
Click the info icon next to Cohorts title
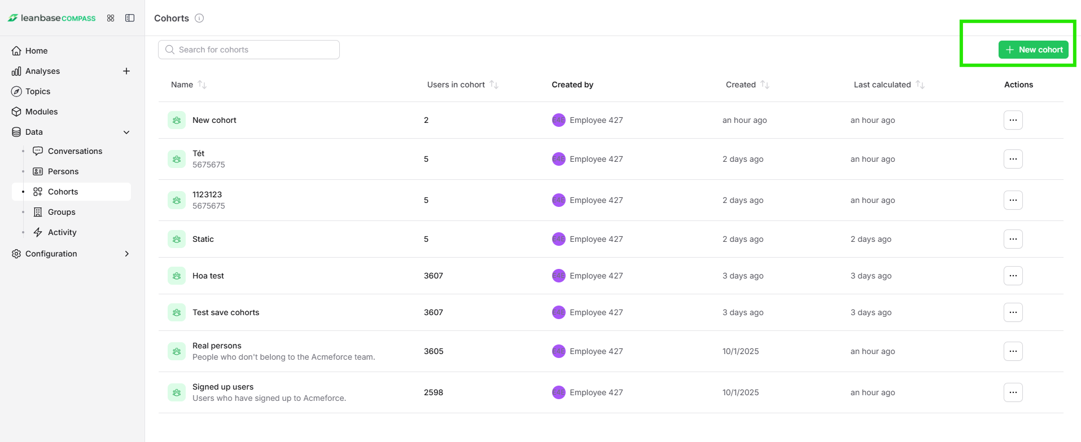click(199, 18)
